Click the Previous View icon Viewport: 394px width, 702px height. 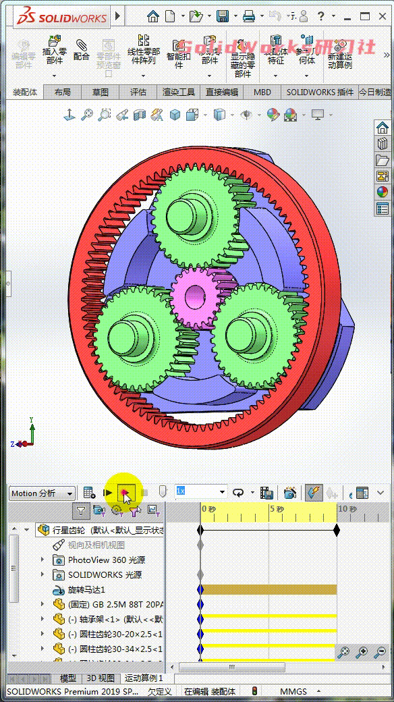point(122,115)
